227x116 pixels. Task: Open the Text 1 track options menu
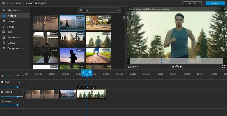(23, 83)
